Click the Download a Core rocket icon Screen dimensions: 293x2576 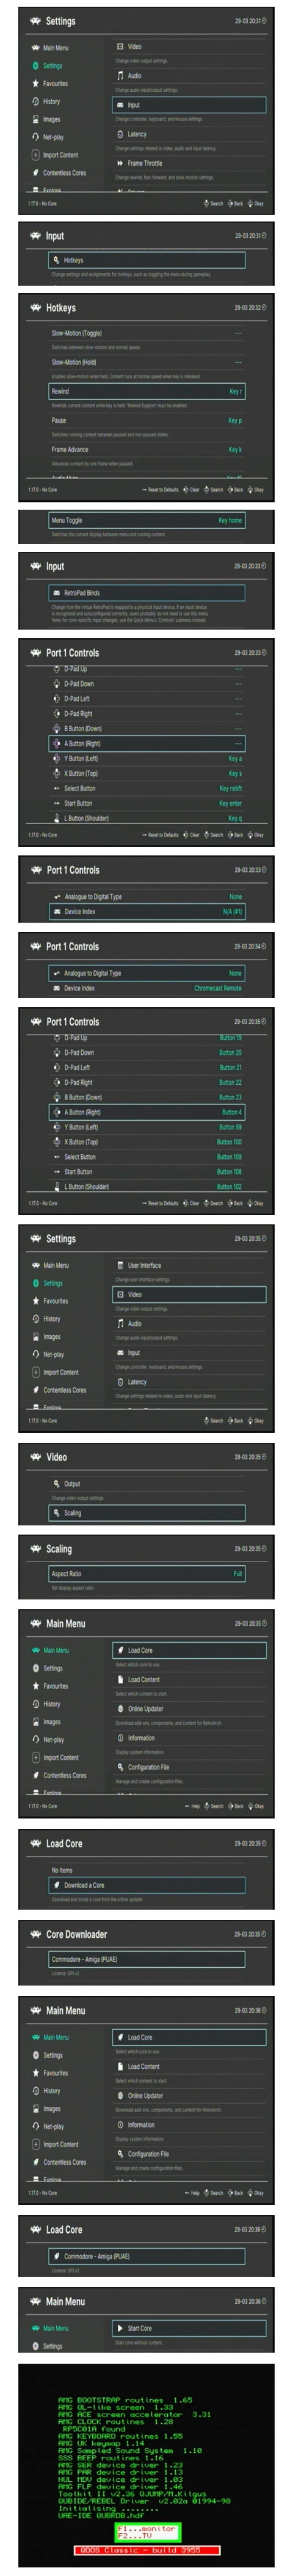click(57, 1885)
